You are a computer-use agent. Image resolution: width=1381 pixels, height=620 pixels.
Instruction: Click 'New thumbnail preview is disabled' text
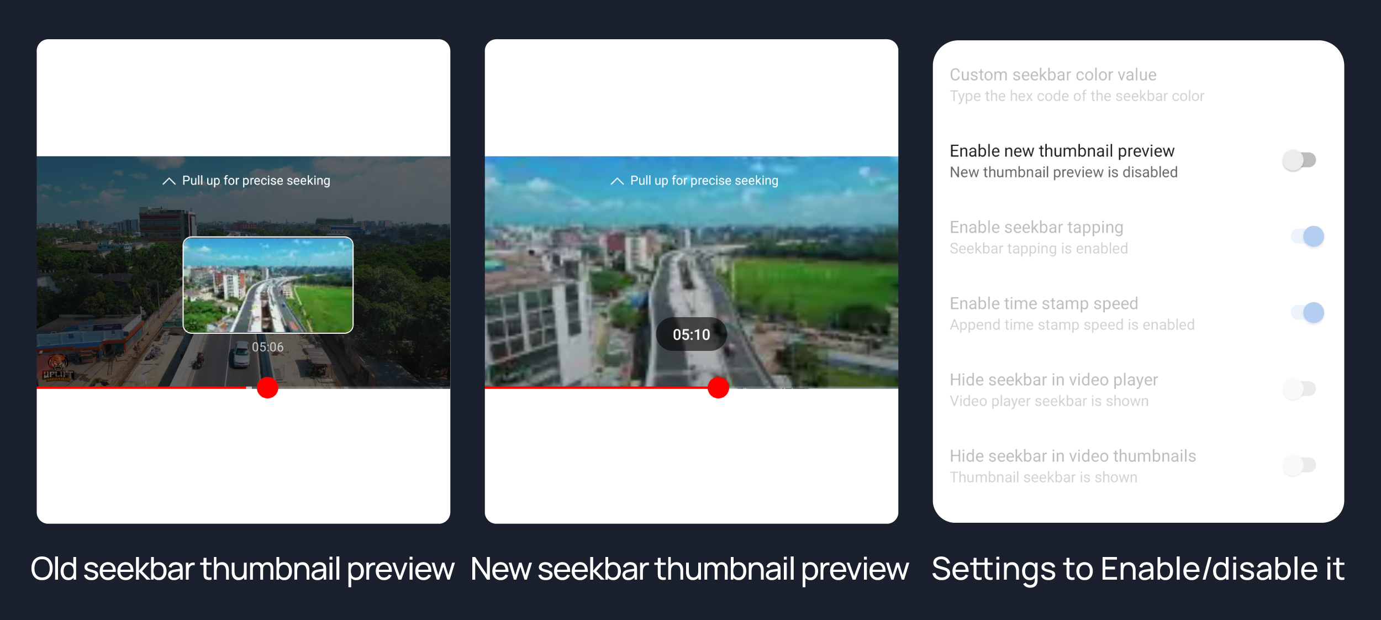pyautogui.click(x=1063, y=172)
